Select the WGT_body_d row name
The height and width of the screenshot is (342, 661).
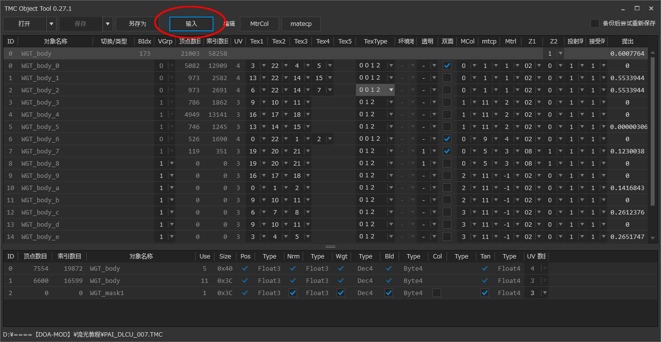coord(40,224)
